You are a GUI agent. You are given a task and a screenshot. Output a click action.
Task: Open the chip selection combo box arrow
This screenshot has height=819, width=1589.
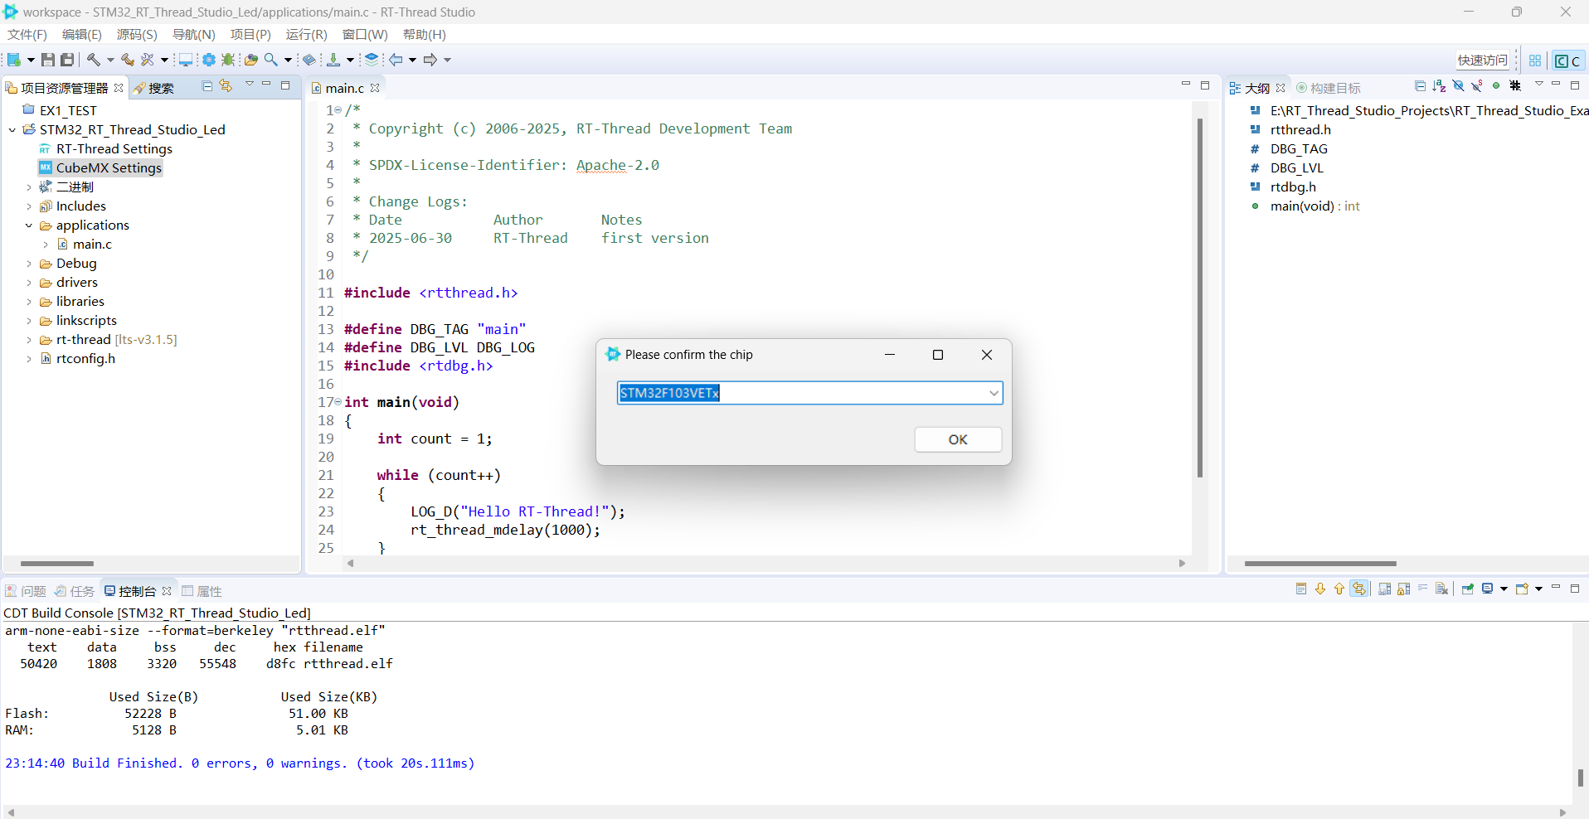click(994, 393)
